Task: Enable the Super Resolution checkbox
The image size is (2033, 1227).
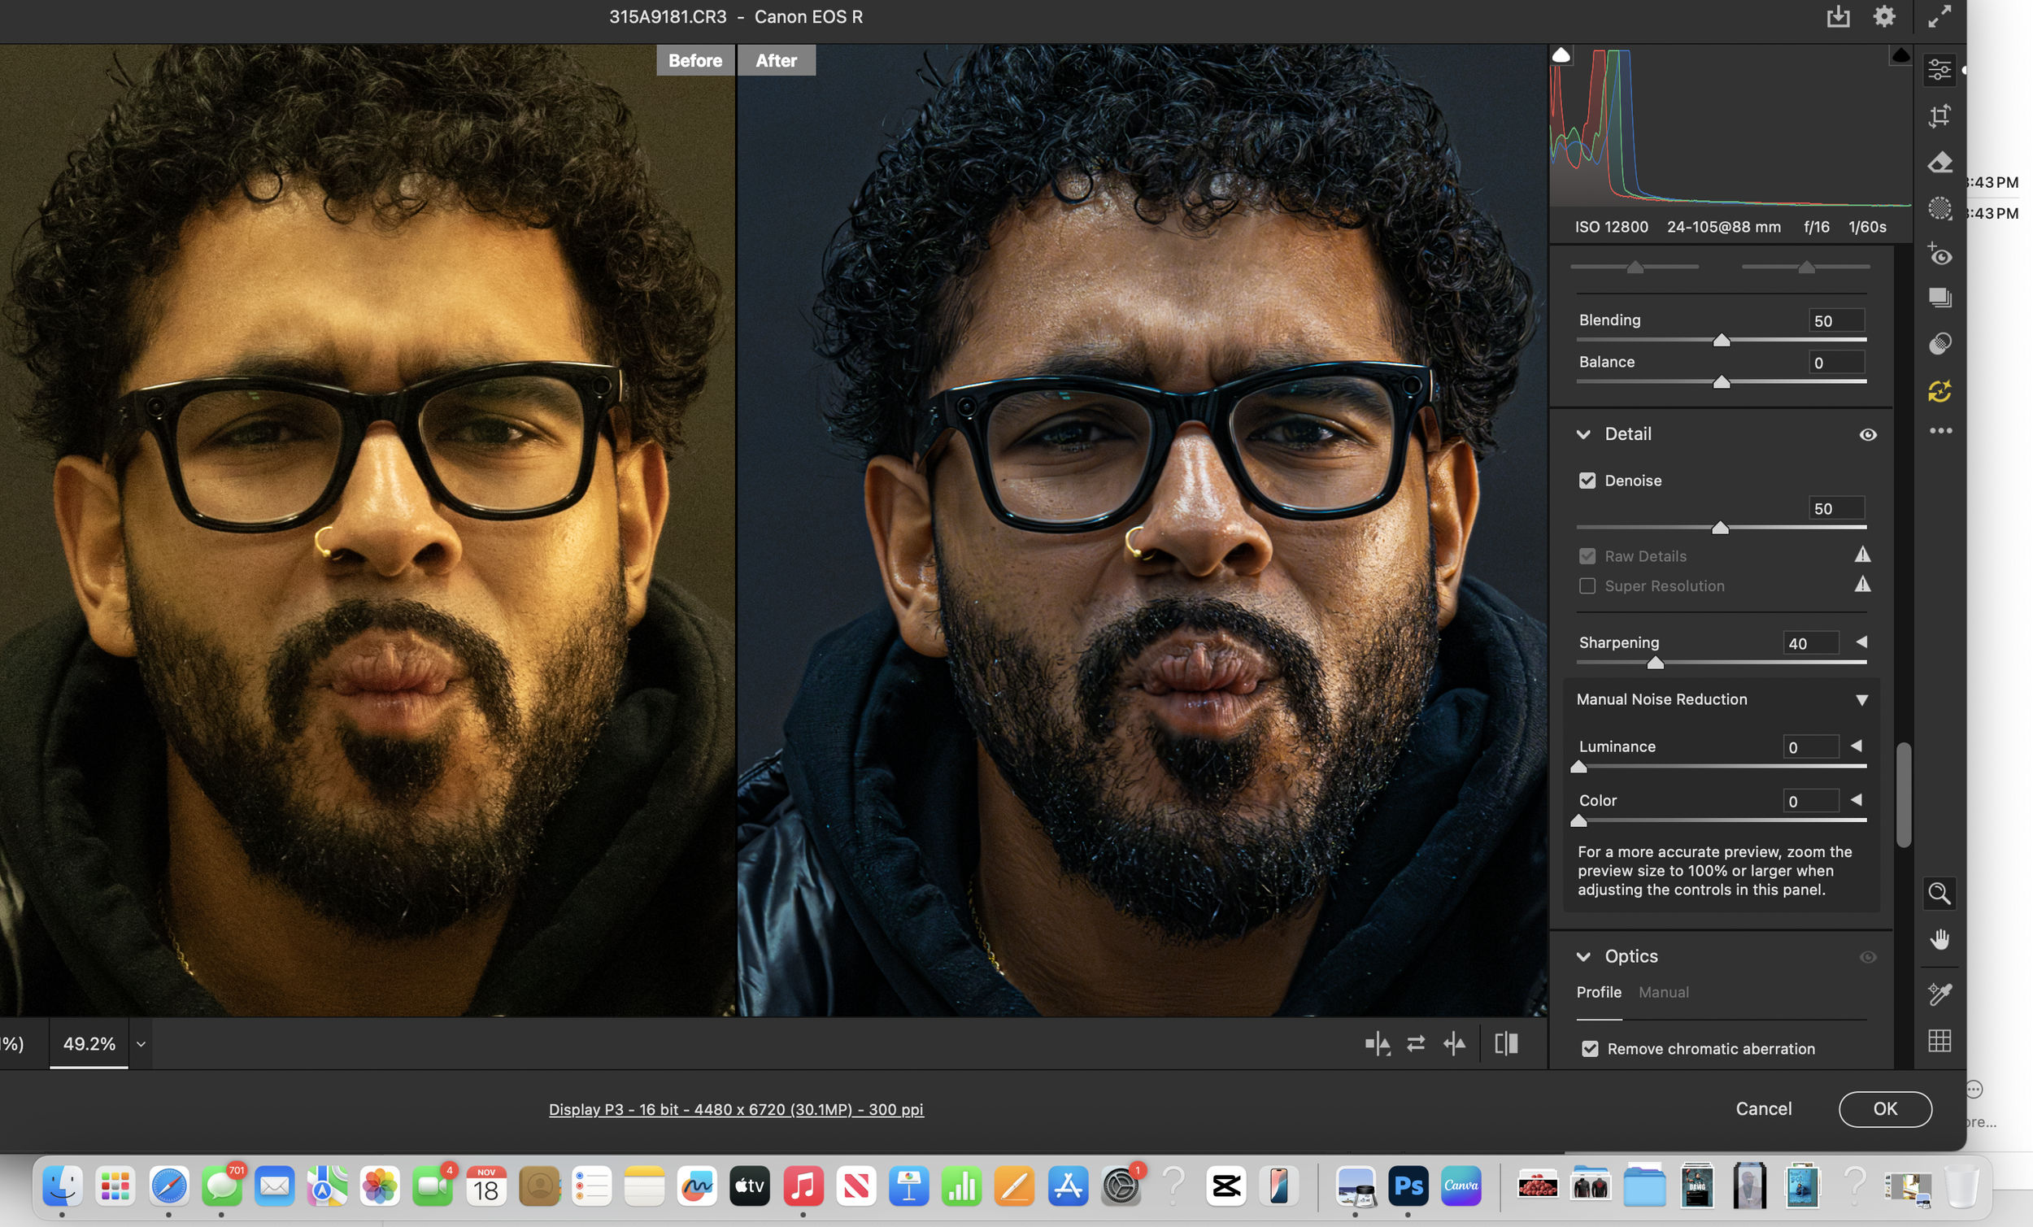Action: click(1587, 586)
